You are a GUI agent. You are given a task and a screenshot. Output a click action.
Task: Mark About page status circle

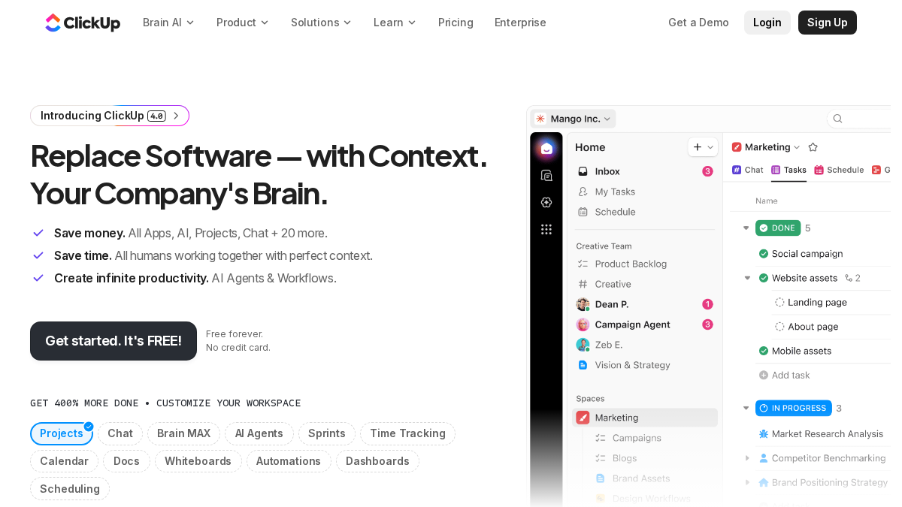click(x=779, y=327)
